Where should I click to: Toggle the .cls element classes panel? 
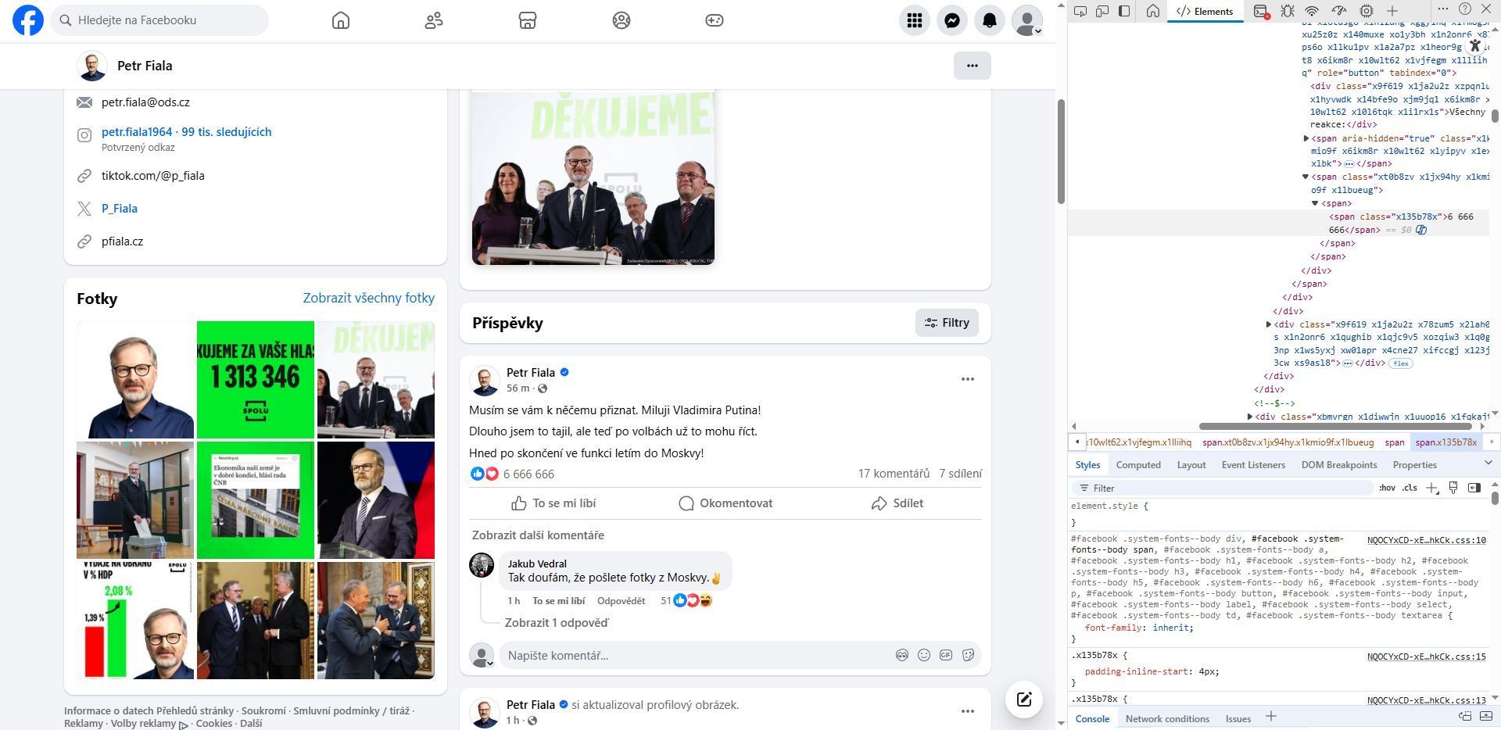[1410, 488]
